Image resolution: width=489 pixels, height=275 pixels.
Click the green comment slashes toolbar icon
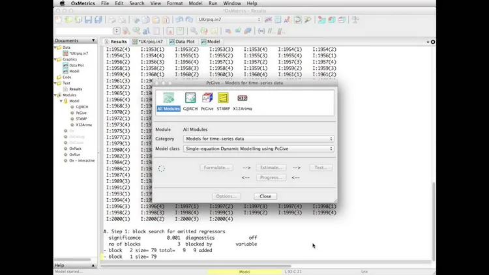pyautogui.click(x=271, y=31)
